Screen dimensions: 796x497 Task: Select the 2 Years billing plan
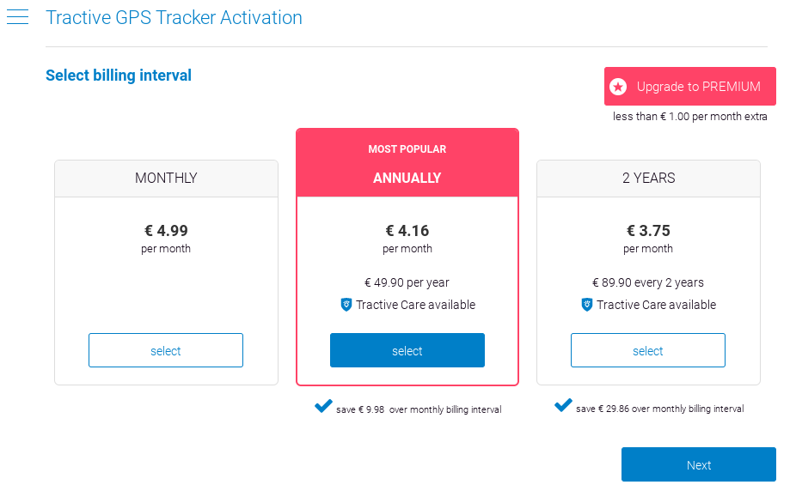(648, 350)
